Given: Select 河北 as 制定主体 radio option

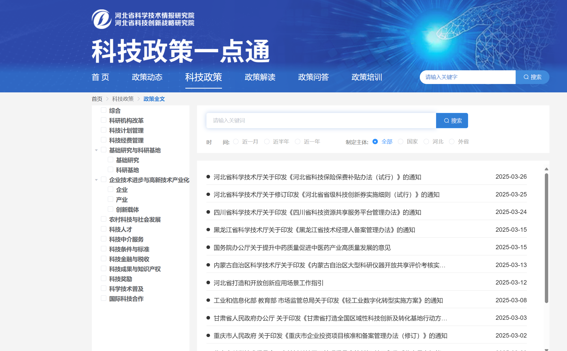Looking at the screenshot, I should 426,142.
